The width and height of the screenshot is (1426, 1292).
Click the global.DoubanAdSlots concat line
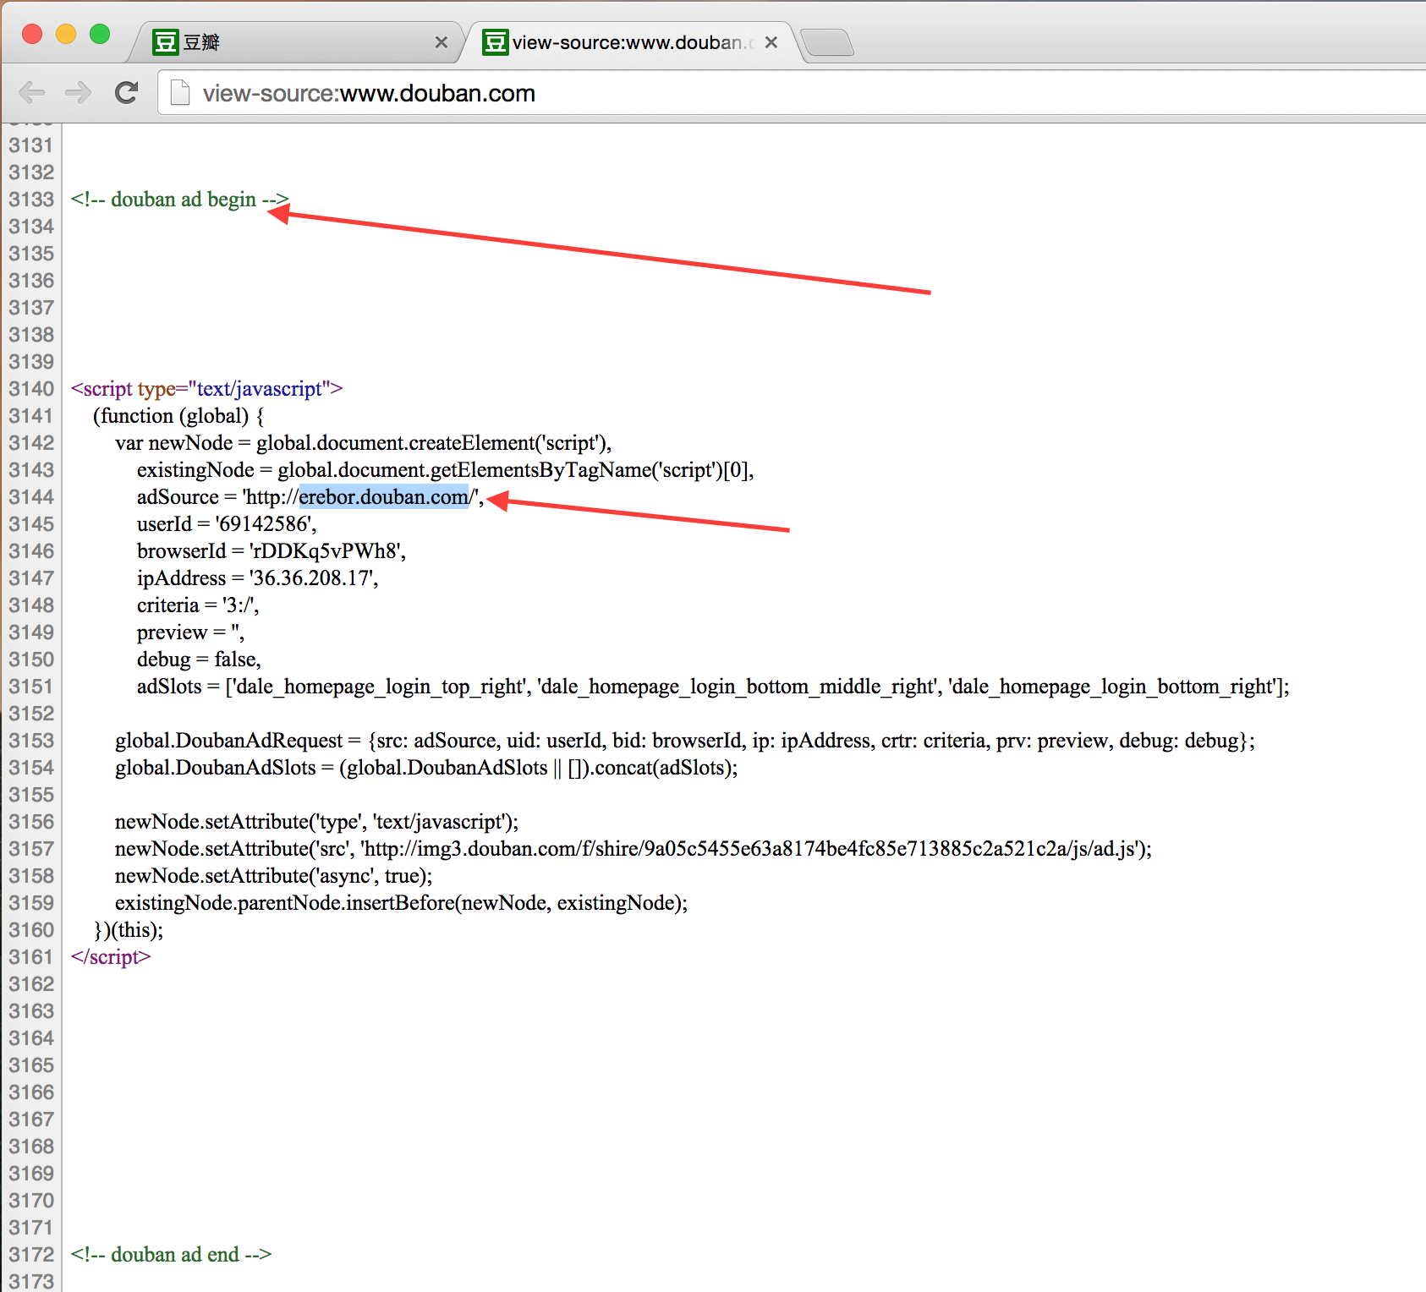(x=426, y=768)
